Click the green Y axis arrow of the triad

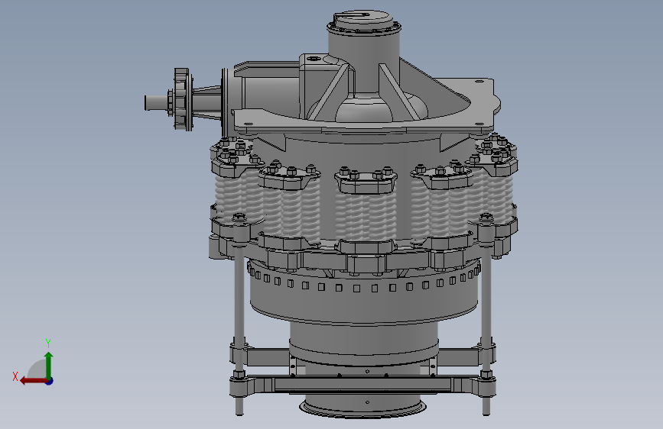click(x=49, y=364)
